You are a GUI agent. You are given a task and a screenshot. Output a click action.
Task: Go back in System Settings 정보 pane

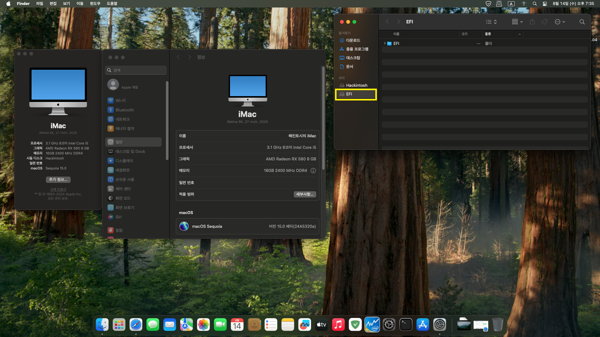[x=178, y=57]
